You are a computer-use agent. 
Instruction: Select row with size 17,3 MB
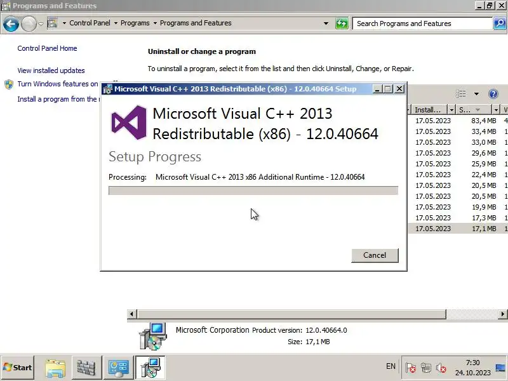(x=458, y=218)
